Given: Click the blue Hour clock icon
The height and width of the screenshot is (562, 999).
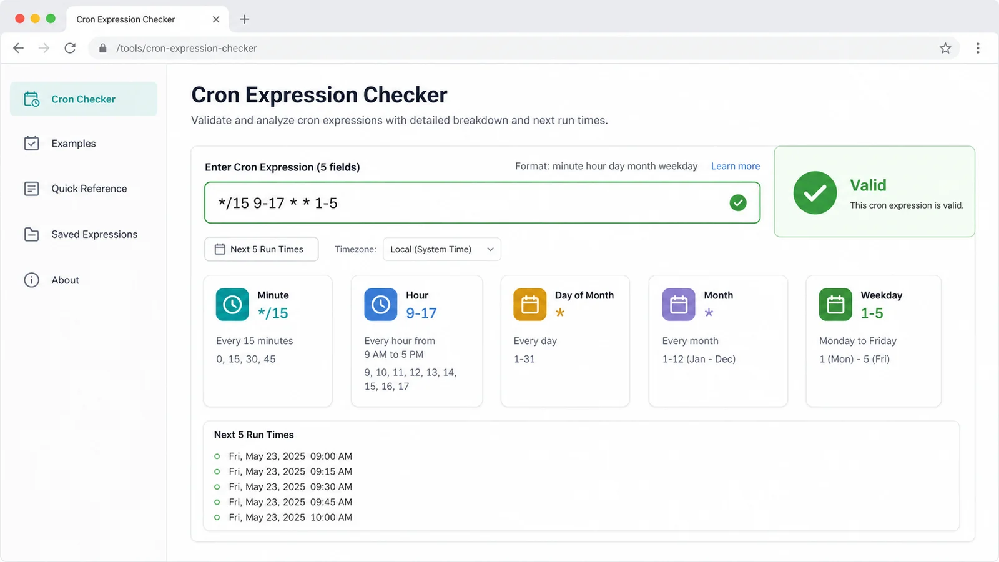Looking at the screenshot, I should (x=381, y=304).
